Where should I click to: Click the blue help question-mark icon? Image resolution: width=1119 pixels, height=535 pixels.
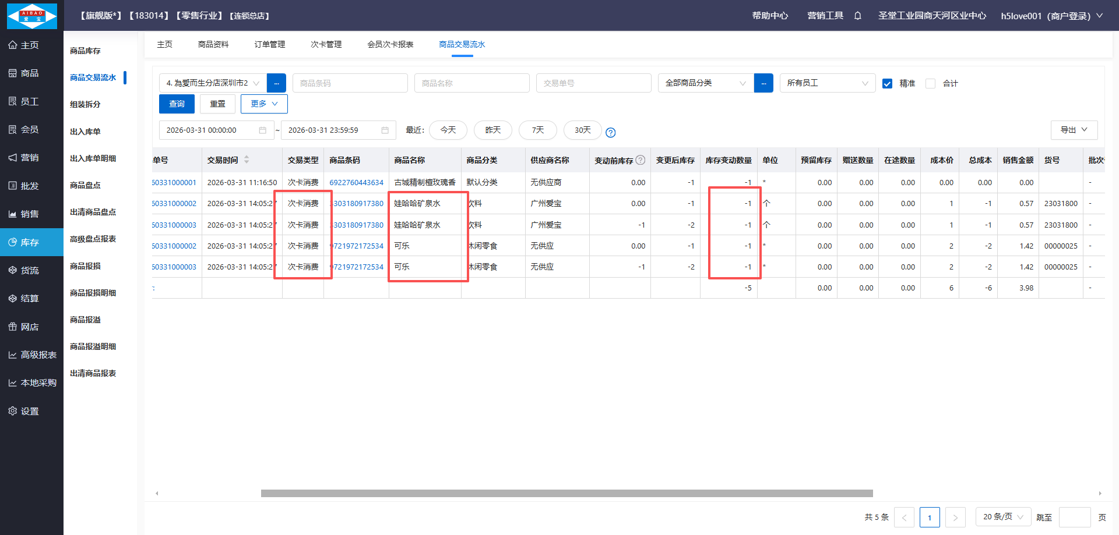[x=610, y=133]
